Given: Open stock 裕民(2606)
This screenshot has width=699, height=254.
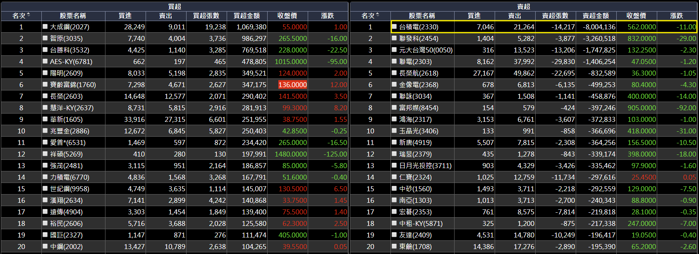Looking at the screenshot, I should (x=66, y=223).
